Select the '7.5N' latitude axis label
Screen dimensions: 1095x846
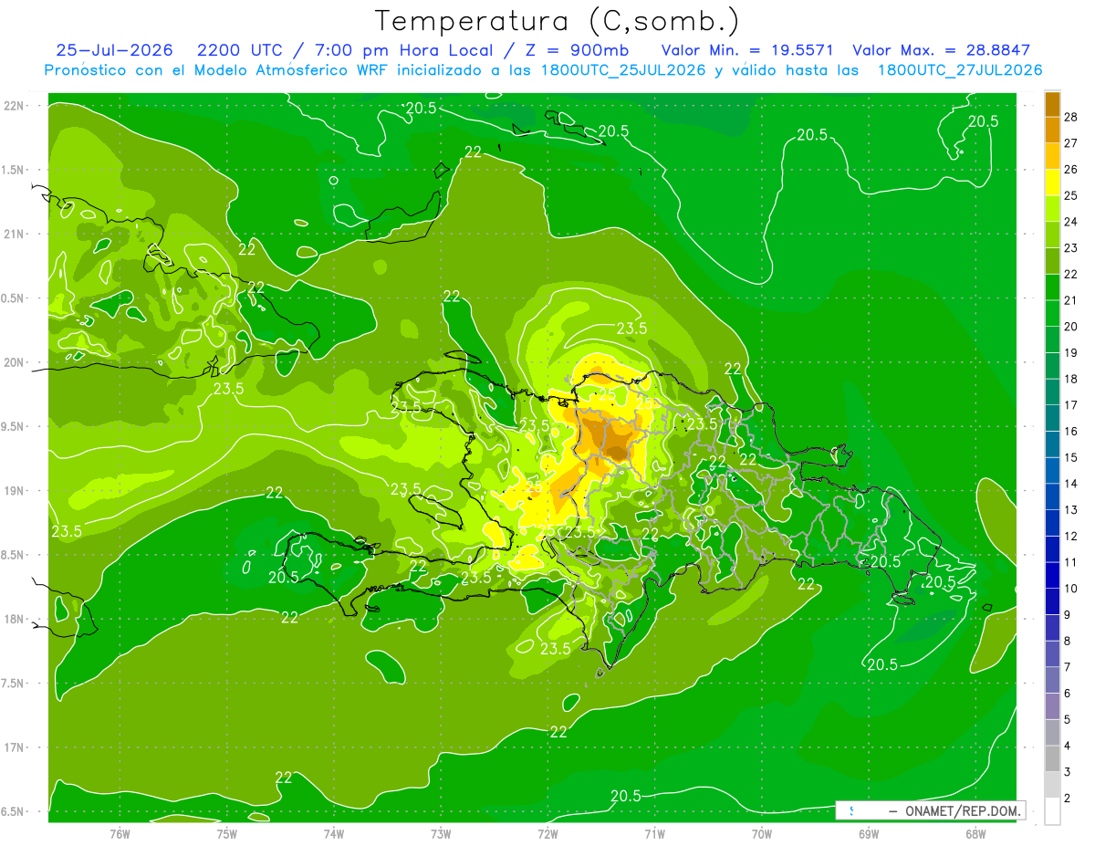14,683
